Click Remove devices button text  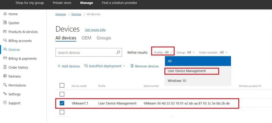click(x=147, y=66)
